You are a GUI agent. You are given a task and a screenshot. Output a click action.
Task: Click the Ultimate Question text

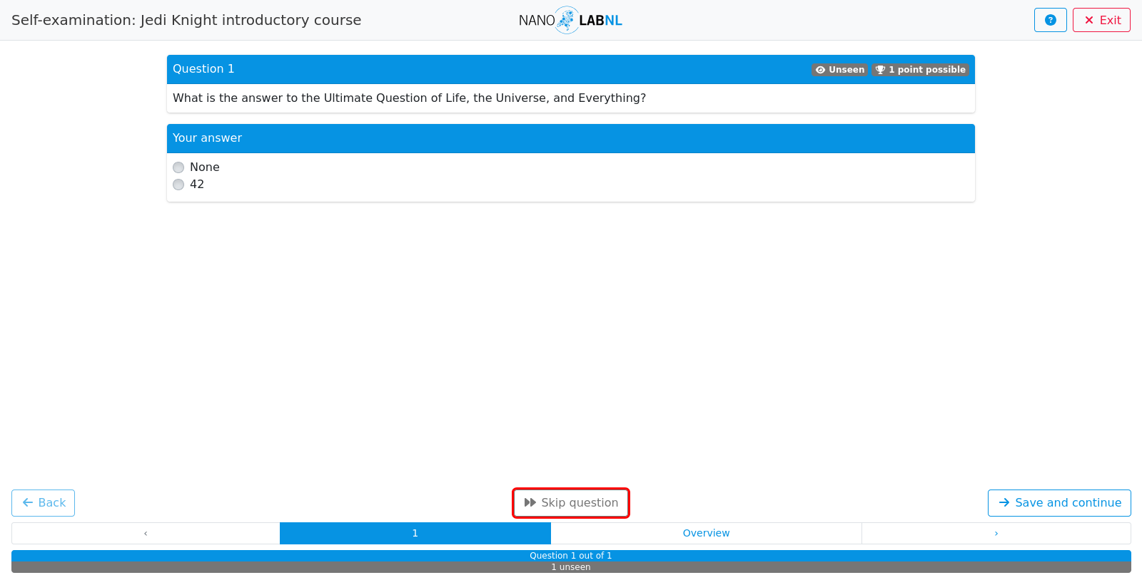tap(409, 98)
